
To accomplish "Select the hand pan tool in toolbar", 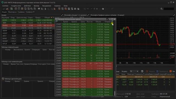I will click(103, 9).
